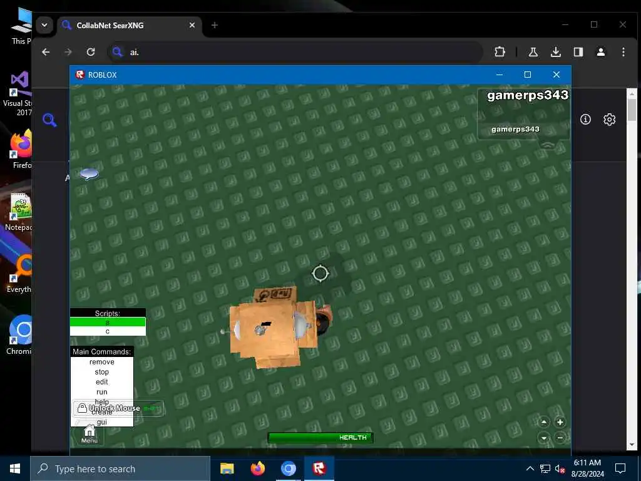Open the Roblox chat bubble icon
The image size is (641, 481).
click(x=89, y=174)
